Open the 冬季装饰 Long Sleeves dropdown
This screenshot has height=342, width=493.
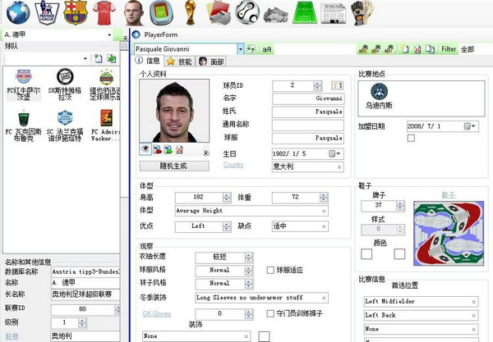pos(324,298)
